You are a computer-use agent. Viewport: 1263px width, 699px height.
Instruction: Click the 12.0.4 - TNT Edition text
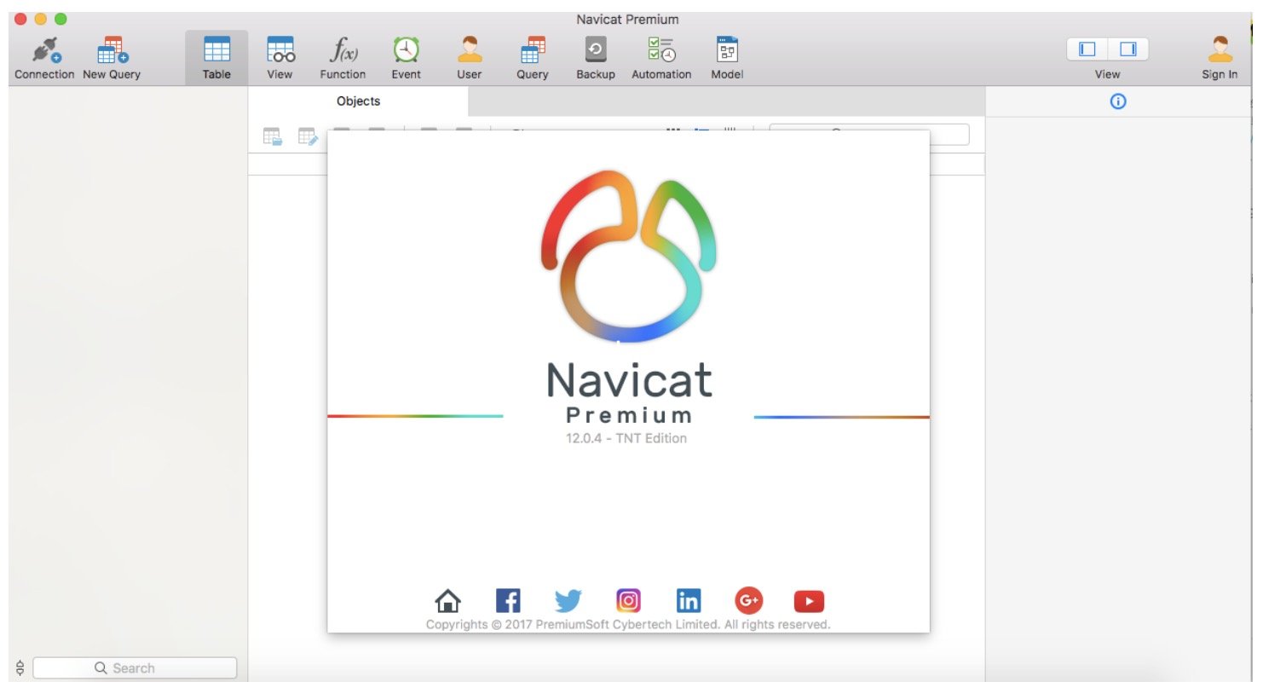[x=626, y=438]
